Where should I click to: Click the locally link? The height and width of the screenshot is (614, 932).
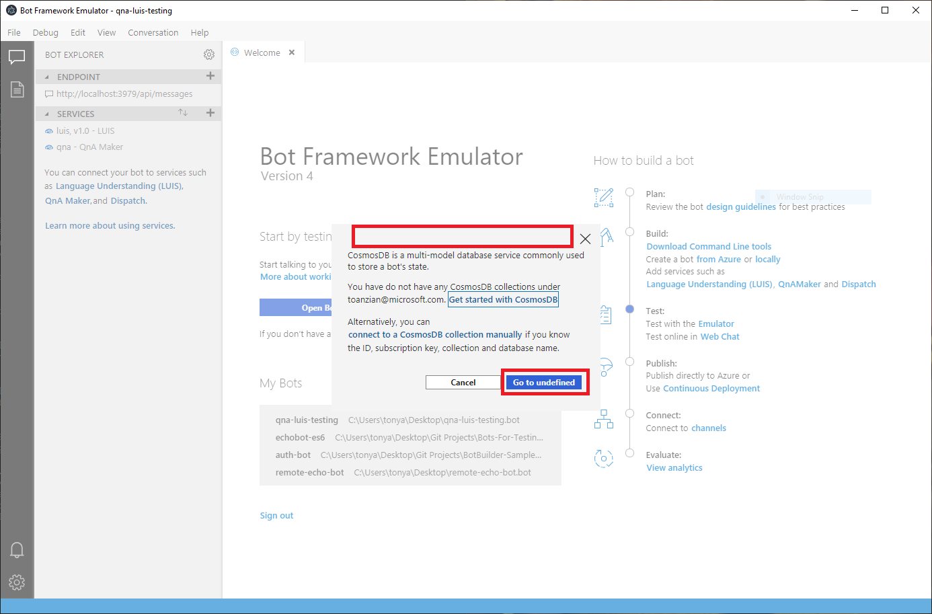[768, 259]
